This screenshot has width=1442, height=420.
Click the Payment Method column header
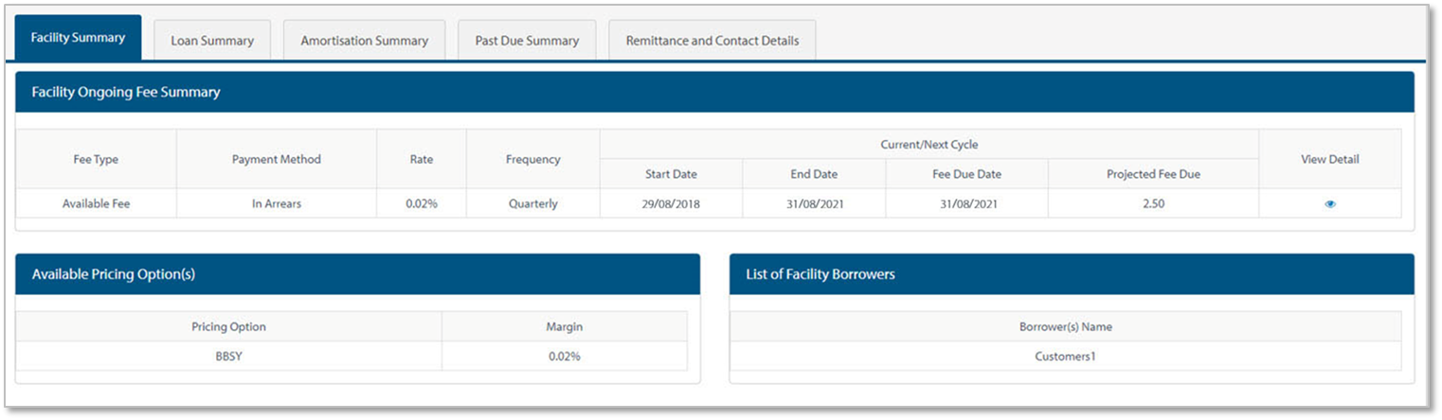[276, 159]
